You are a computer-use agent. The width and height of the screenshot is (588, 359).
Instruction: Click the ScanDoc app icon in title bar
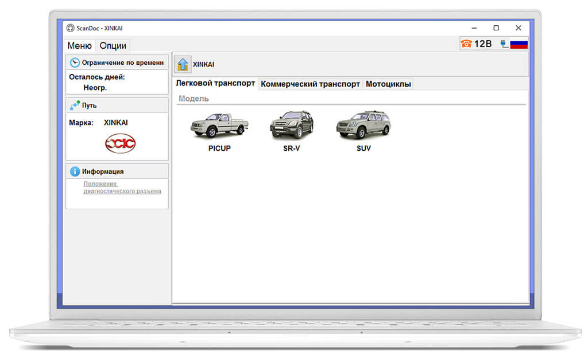click(71, 28)
